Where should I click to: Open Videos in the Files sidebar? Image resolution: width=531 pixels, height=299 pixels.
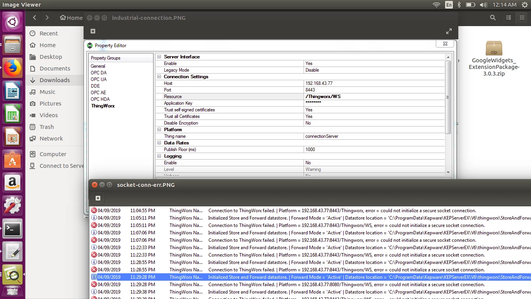click(49, 115)
